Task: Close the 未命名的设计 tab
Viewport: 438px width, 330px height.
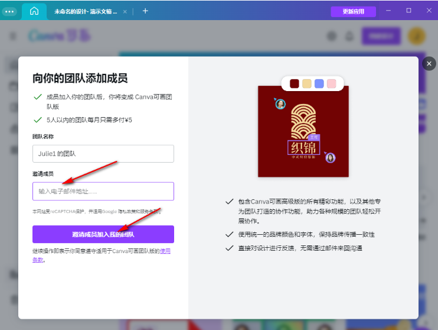Action: click(x=125, y=12)
